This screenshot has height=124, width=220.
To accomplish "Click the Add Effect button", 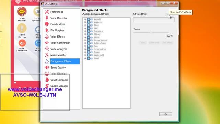I will (x=167, y=43).
